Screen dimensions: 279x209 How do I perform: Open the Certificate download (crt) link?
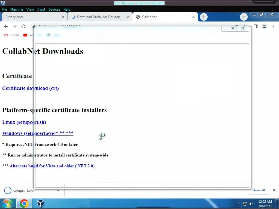click(31, 88)
